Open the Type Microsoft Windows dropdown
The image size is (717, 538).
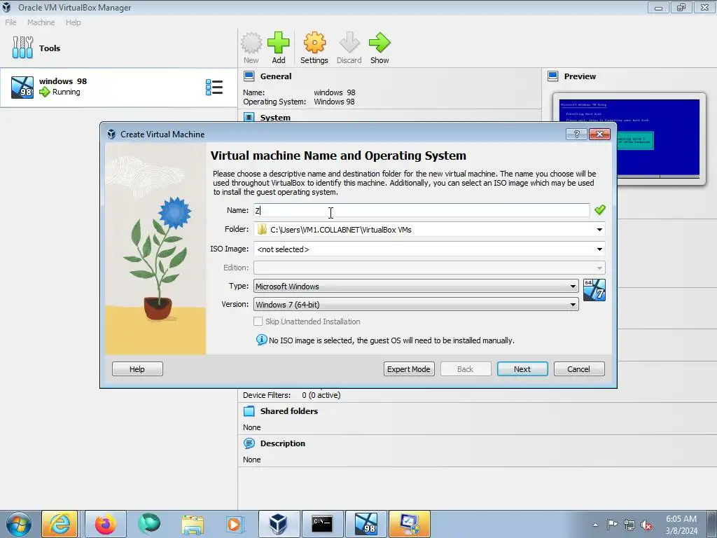tap(416, 287)
